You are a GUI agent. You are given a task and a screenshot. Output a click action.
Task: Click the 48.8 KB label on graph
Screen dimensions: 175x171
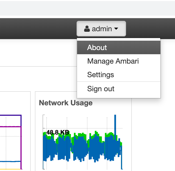point(58,132)
